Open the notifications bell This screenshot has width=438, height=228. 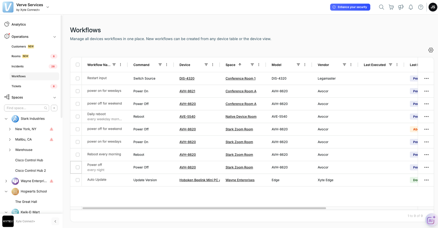[x=411, y=7]
